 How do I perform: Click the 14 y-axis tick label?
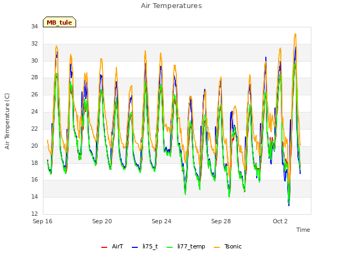click(x=34, y=196)
